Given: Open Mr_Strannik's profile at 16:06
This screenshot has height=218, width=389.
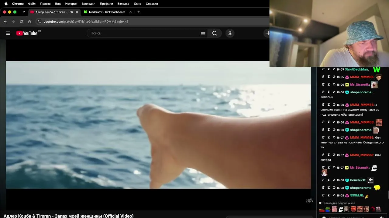Looking at the screenshot, I should click(360, 84).
